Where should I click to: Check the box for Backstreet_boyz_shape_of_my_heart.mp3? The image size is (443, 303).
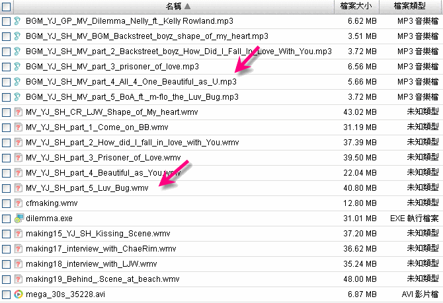[x=6, y=37]
